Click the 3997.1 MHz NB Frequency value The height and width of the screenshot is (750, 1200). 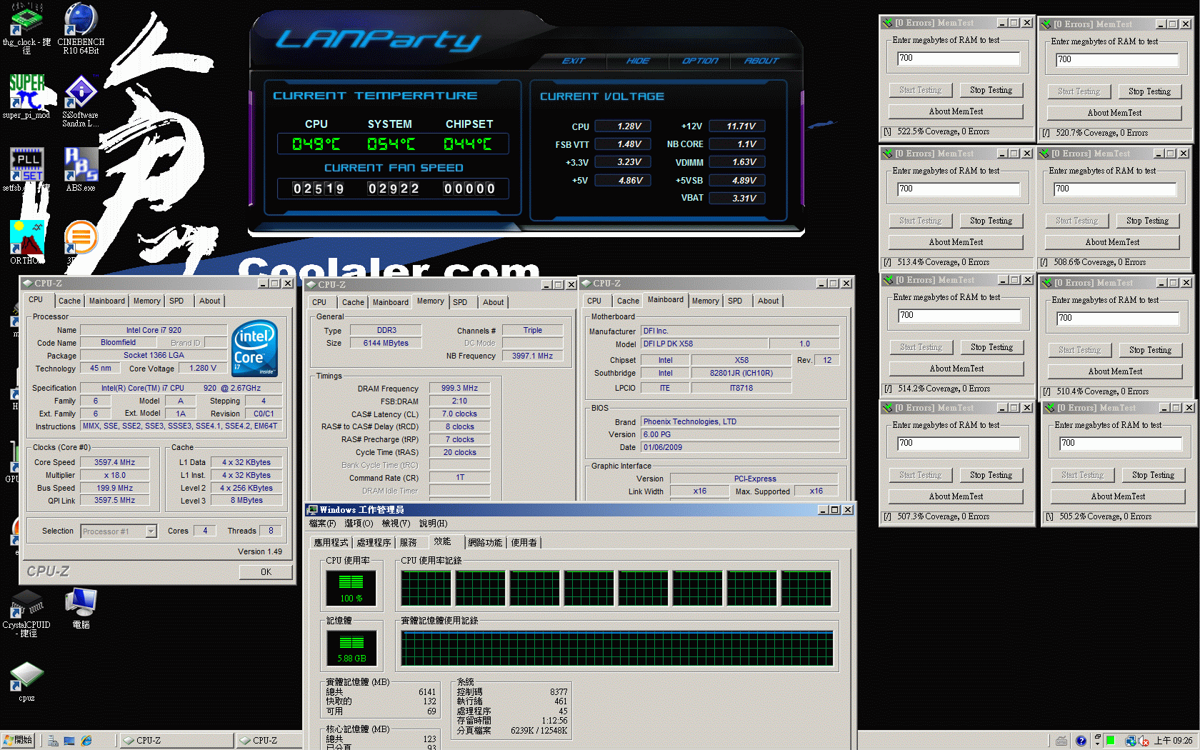coord(532,356)
